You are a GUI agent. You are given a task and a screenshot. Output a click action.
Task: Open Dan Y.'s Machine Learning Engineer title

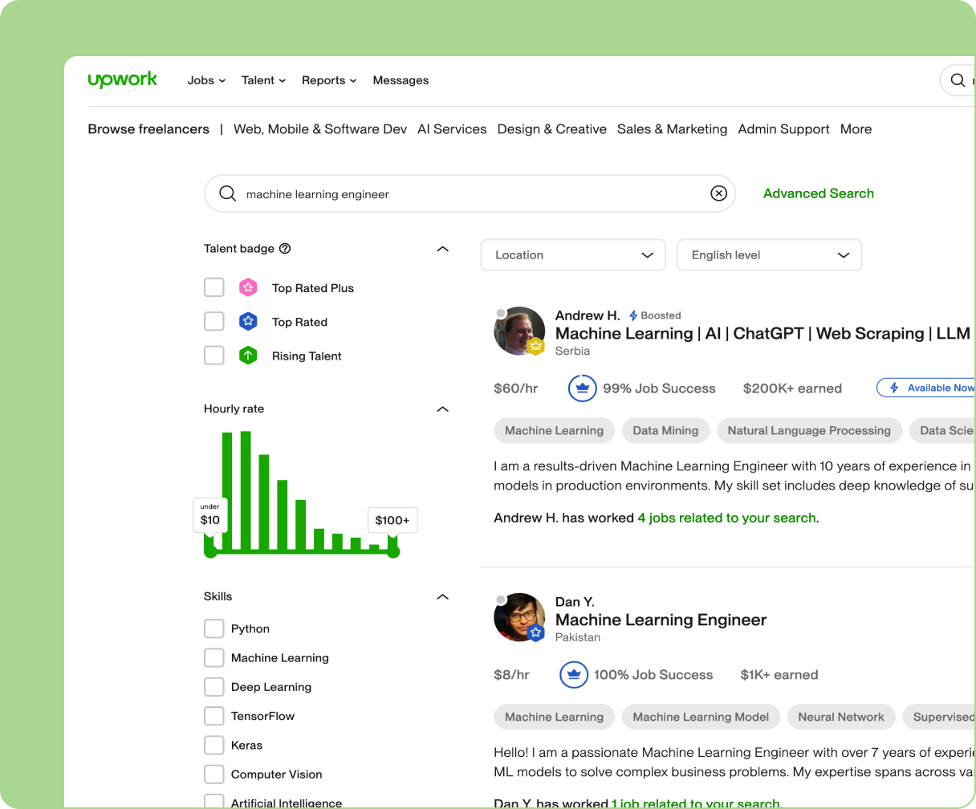pos(661,620)
